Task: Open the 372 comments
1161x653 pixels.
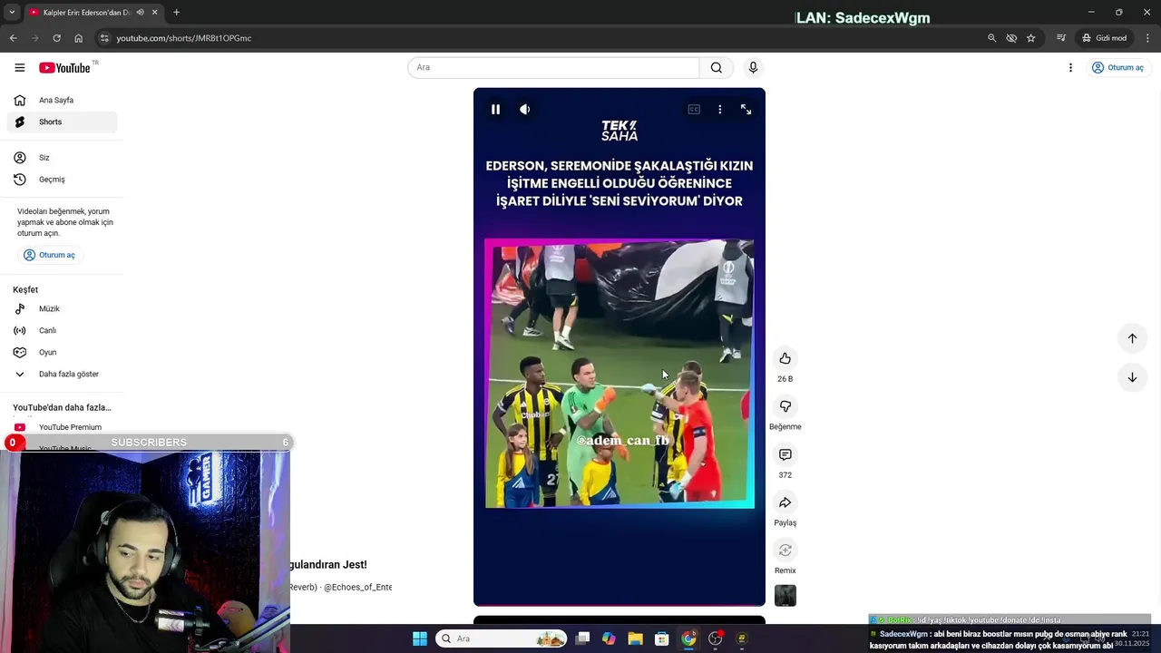Action: coord(785,454)
